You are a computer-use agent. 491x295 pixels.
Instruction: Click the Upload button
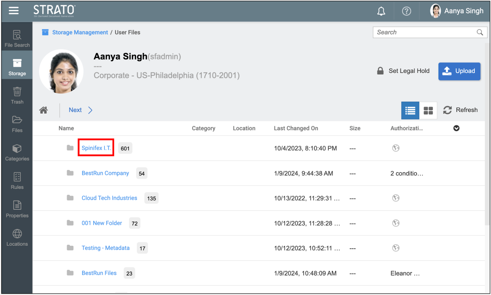459,71
